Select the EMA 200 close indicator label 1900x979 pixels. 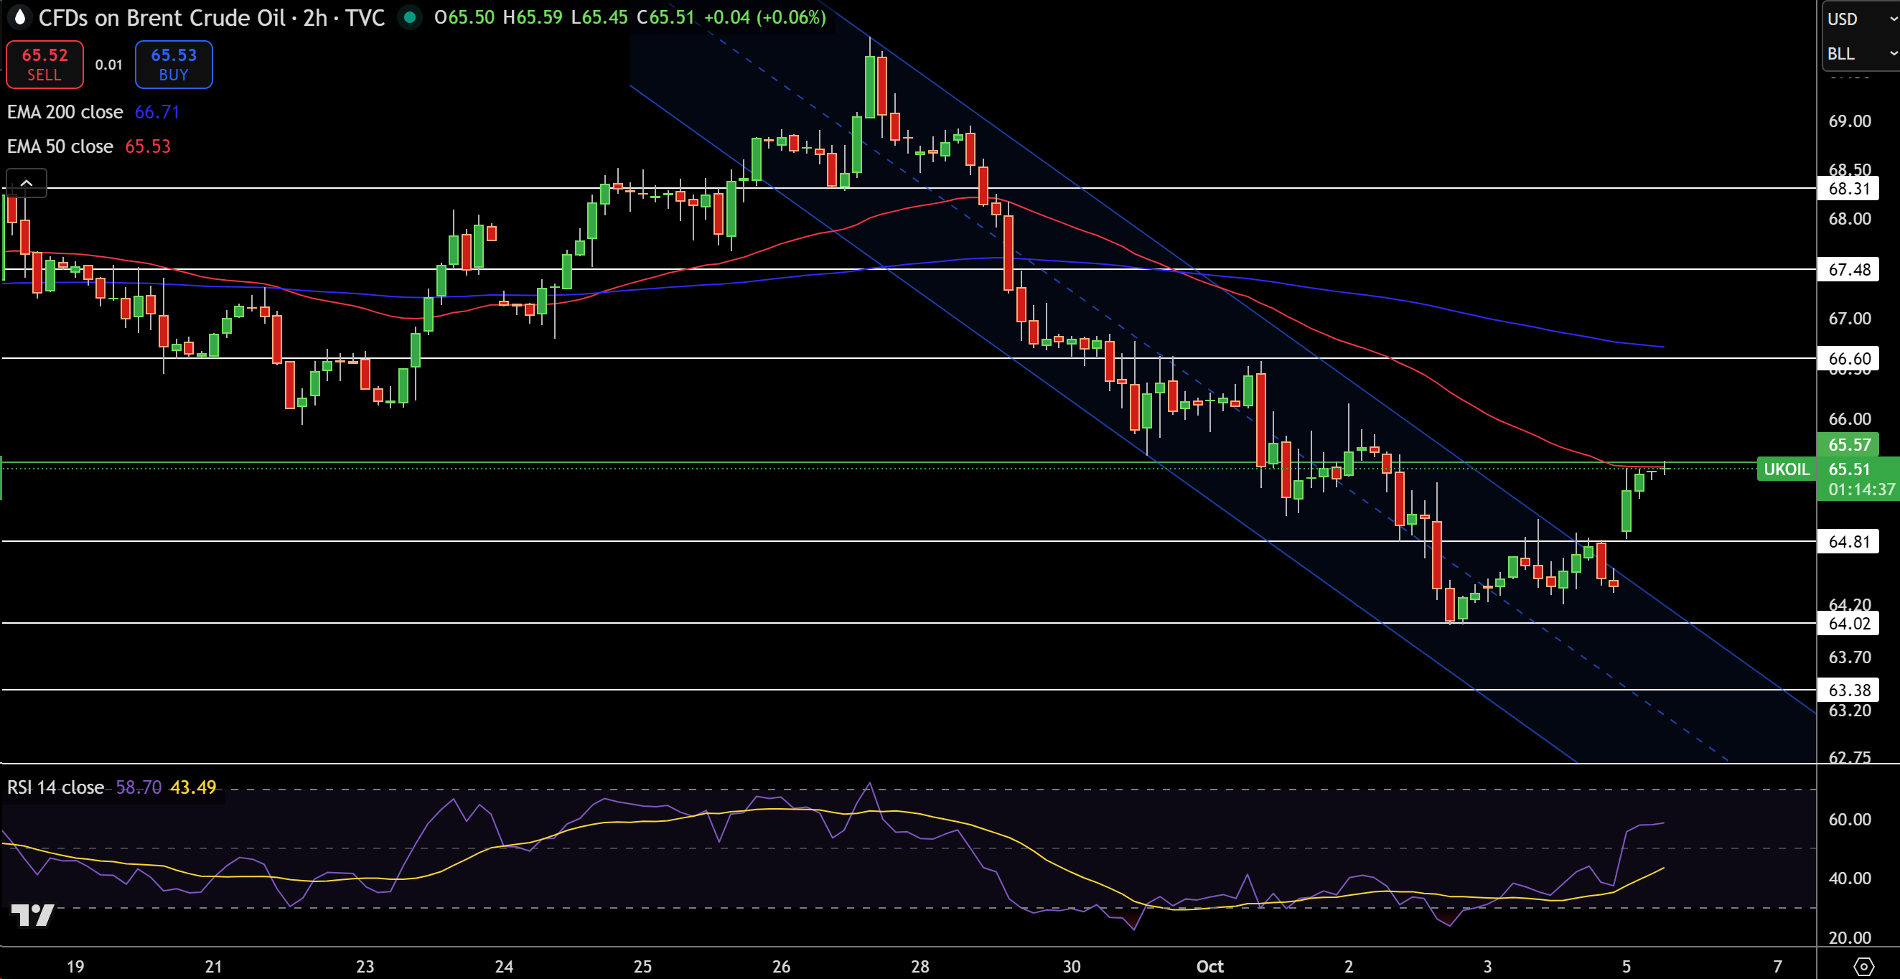[65, 112]
